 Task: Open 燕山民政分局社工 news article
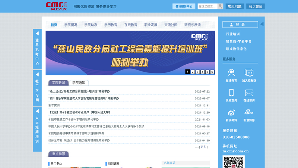(79, 91)
